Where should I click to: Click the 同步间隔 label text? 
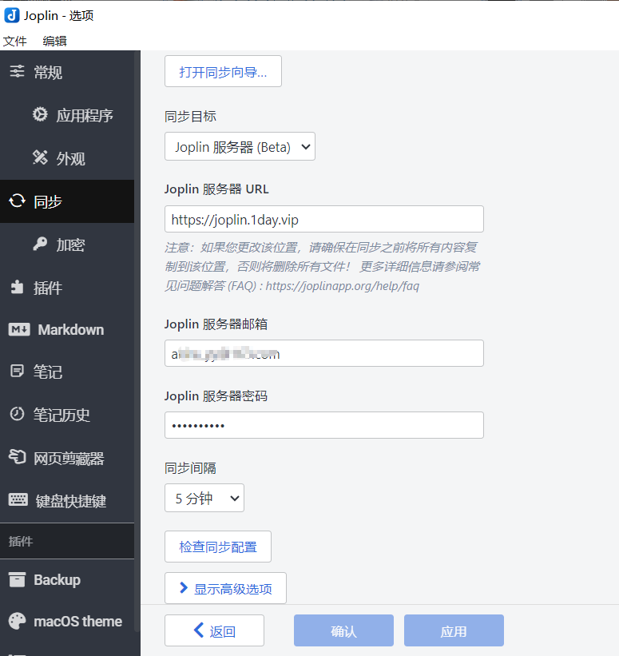point(190,467)
